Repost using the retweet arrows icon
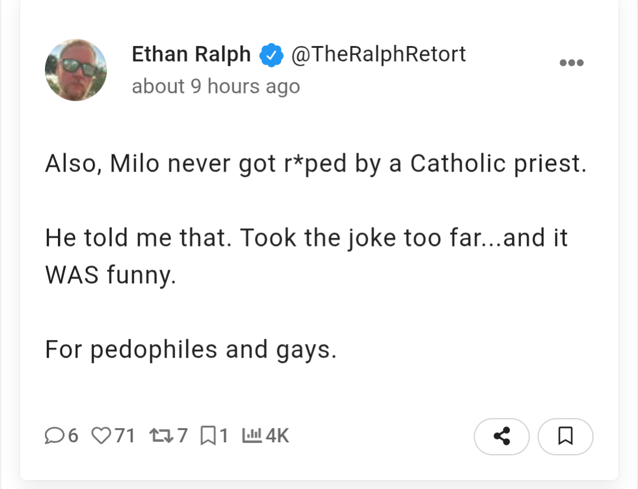Screen dimensions: 638x489 159,436
